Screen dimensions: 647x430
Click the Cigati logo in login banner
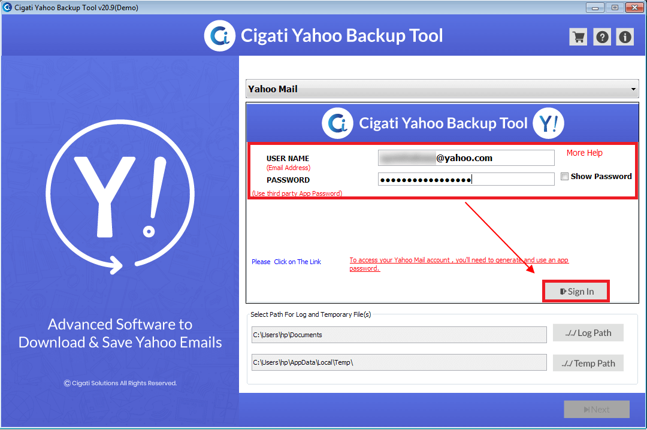[337, 123]
